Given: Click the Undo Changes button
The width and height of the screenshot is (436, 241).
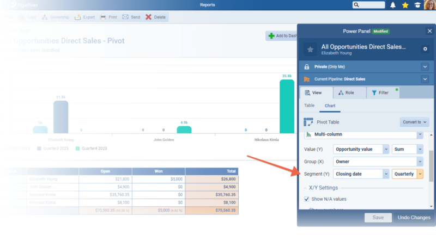Looking at the screenshot, I should coord(414,218).
